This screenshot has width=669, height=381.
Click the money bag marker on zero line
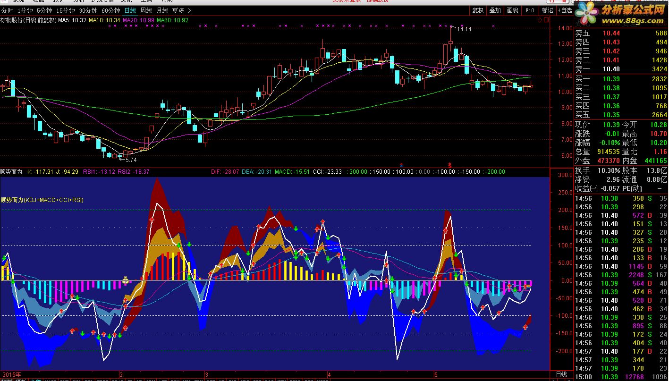point(126,279)
